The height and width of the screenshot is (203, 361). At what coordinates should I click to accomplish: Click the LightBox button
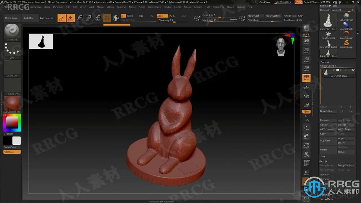click(29, 18)
